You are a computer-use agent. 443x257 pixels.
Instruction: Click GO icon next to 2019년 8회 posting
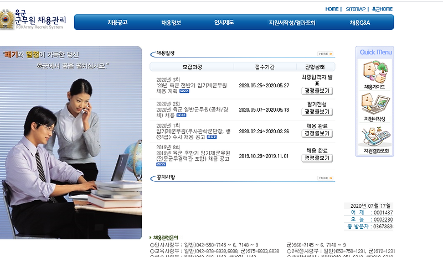pos(161,164)
